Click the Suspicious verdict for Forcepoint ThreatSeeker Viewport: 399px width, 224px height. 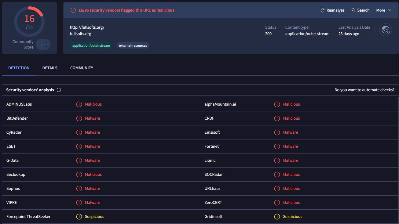pos(94,217)
